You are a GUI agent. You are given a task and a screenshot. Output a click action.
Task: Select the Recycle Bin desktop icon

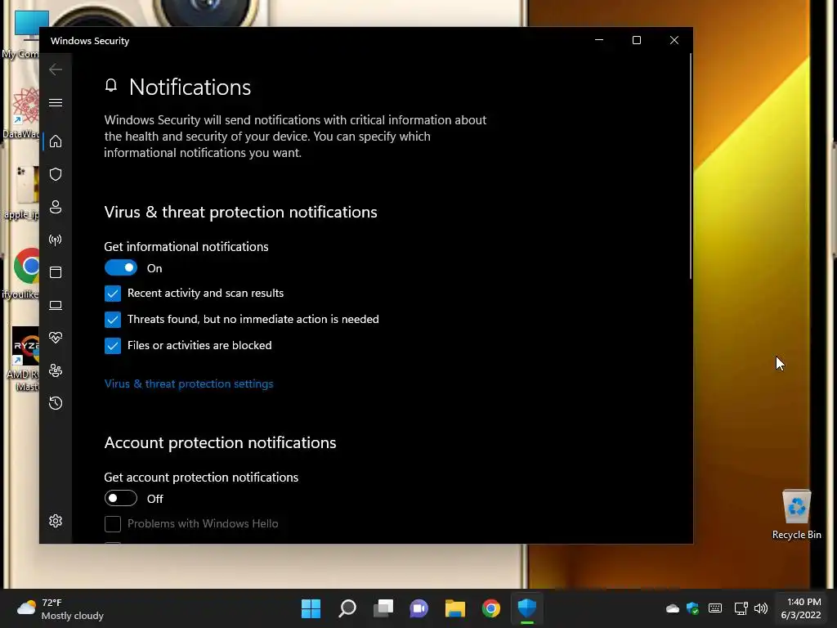pyautogui.click(x=796, y=514)
